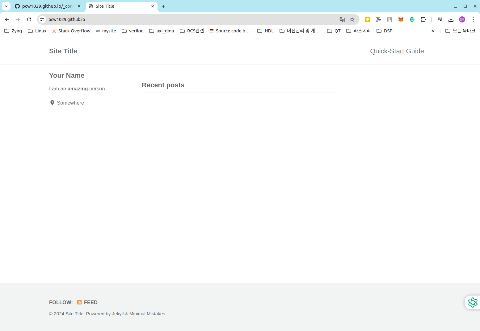Open the browser three-dot menu
Image resolution: width=480 pixels, height=331 pixels.
[473, 19]
